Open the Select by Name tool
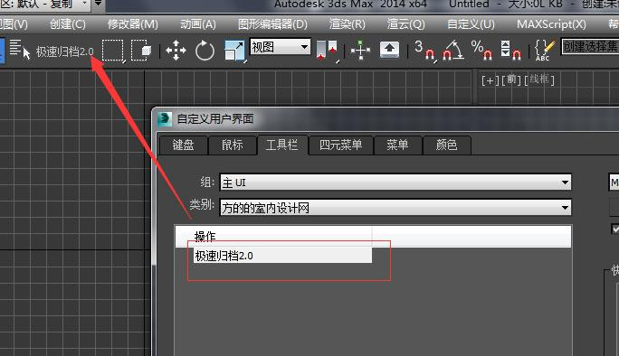The height and width of the screenshot is (356, 619). click(x=20, y=50)
